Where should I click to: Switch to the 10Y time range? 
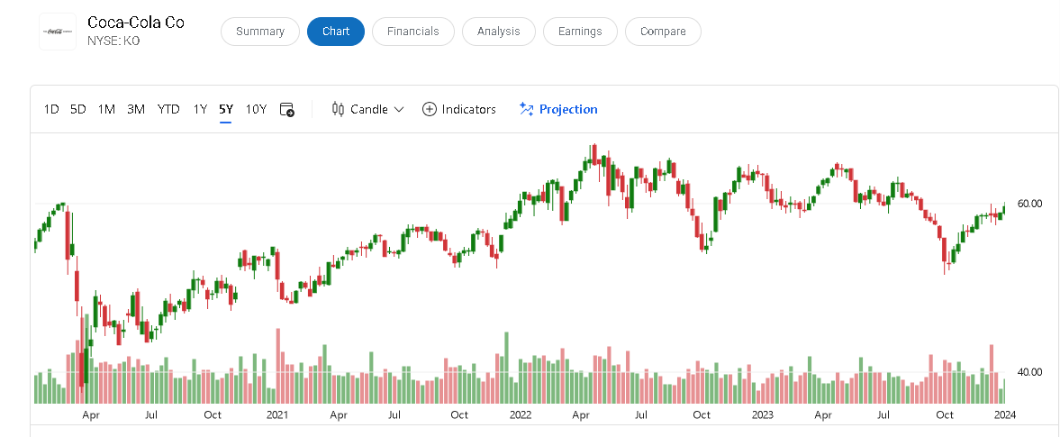click(x=256, y=109)
